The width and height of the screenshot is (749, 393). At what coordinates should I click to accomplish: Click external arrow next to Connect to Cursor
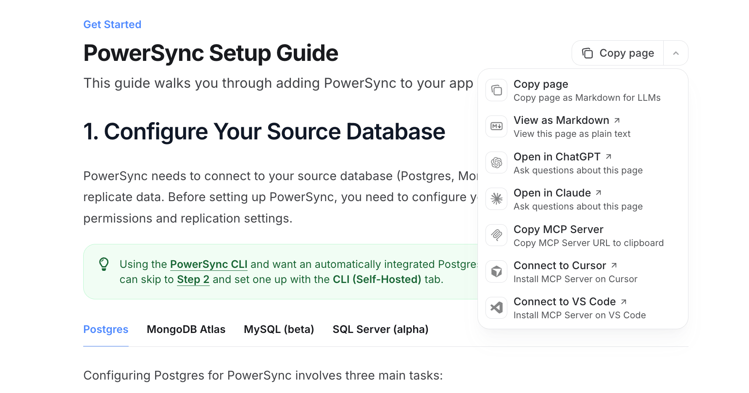(x=614, y=265)
